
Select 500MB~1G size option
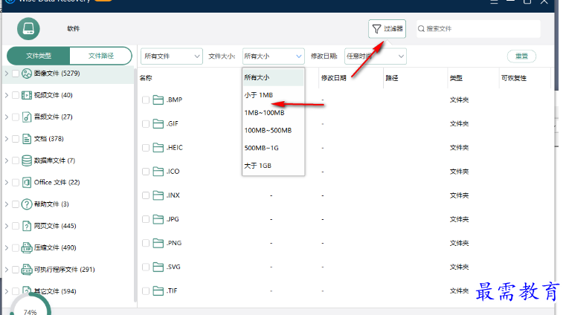[273, 148]
